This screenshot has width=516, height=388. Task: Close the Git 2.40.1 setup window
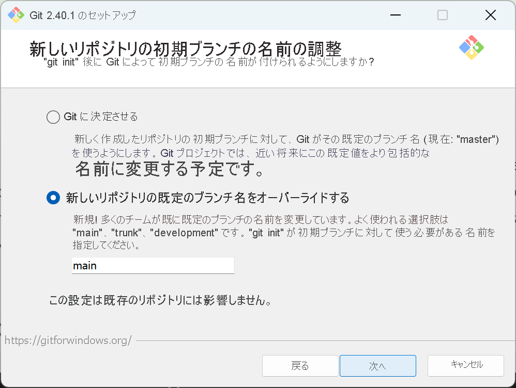pos(490,15)
